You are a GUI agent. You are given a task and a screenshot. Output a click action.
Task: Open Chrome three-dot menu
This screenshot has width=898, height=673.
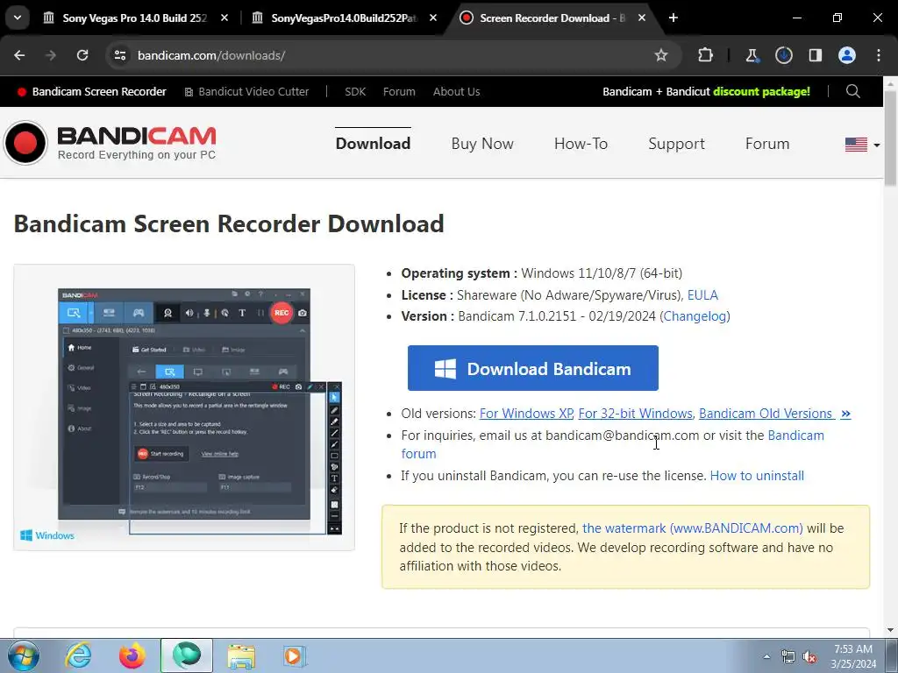[x=879, y=55]
